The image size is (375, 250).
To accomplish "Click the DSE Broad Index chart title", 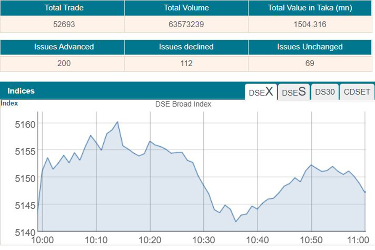I will 183,104.
